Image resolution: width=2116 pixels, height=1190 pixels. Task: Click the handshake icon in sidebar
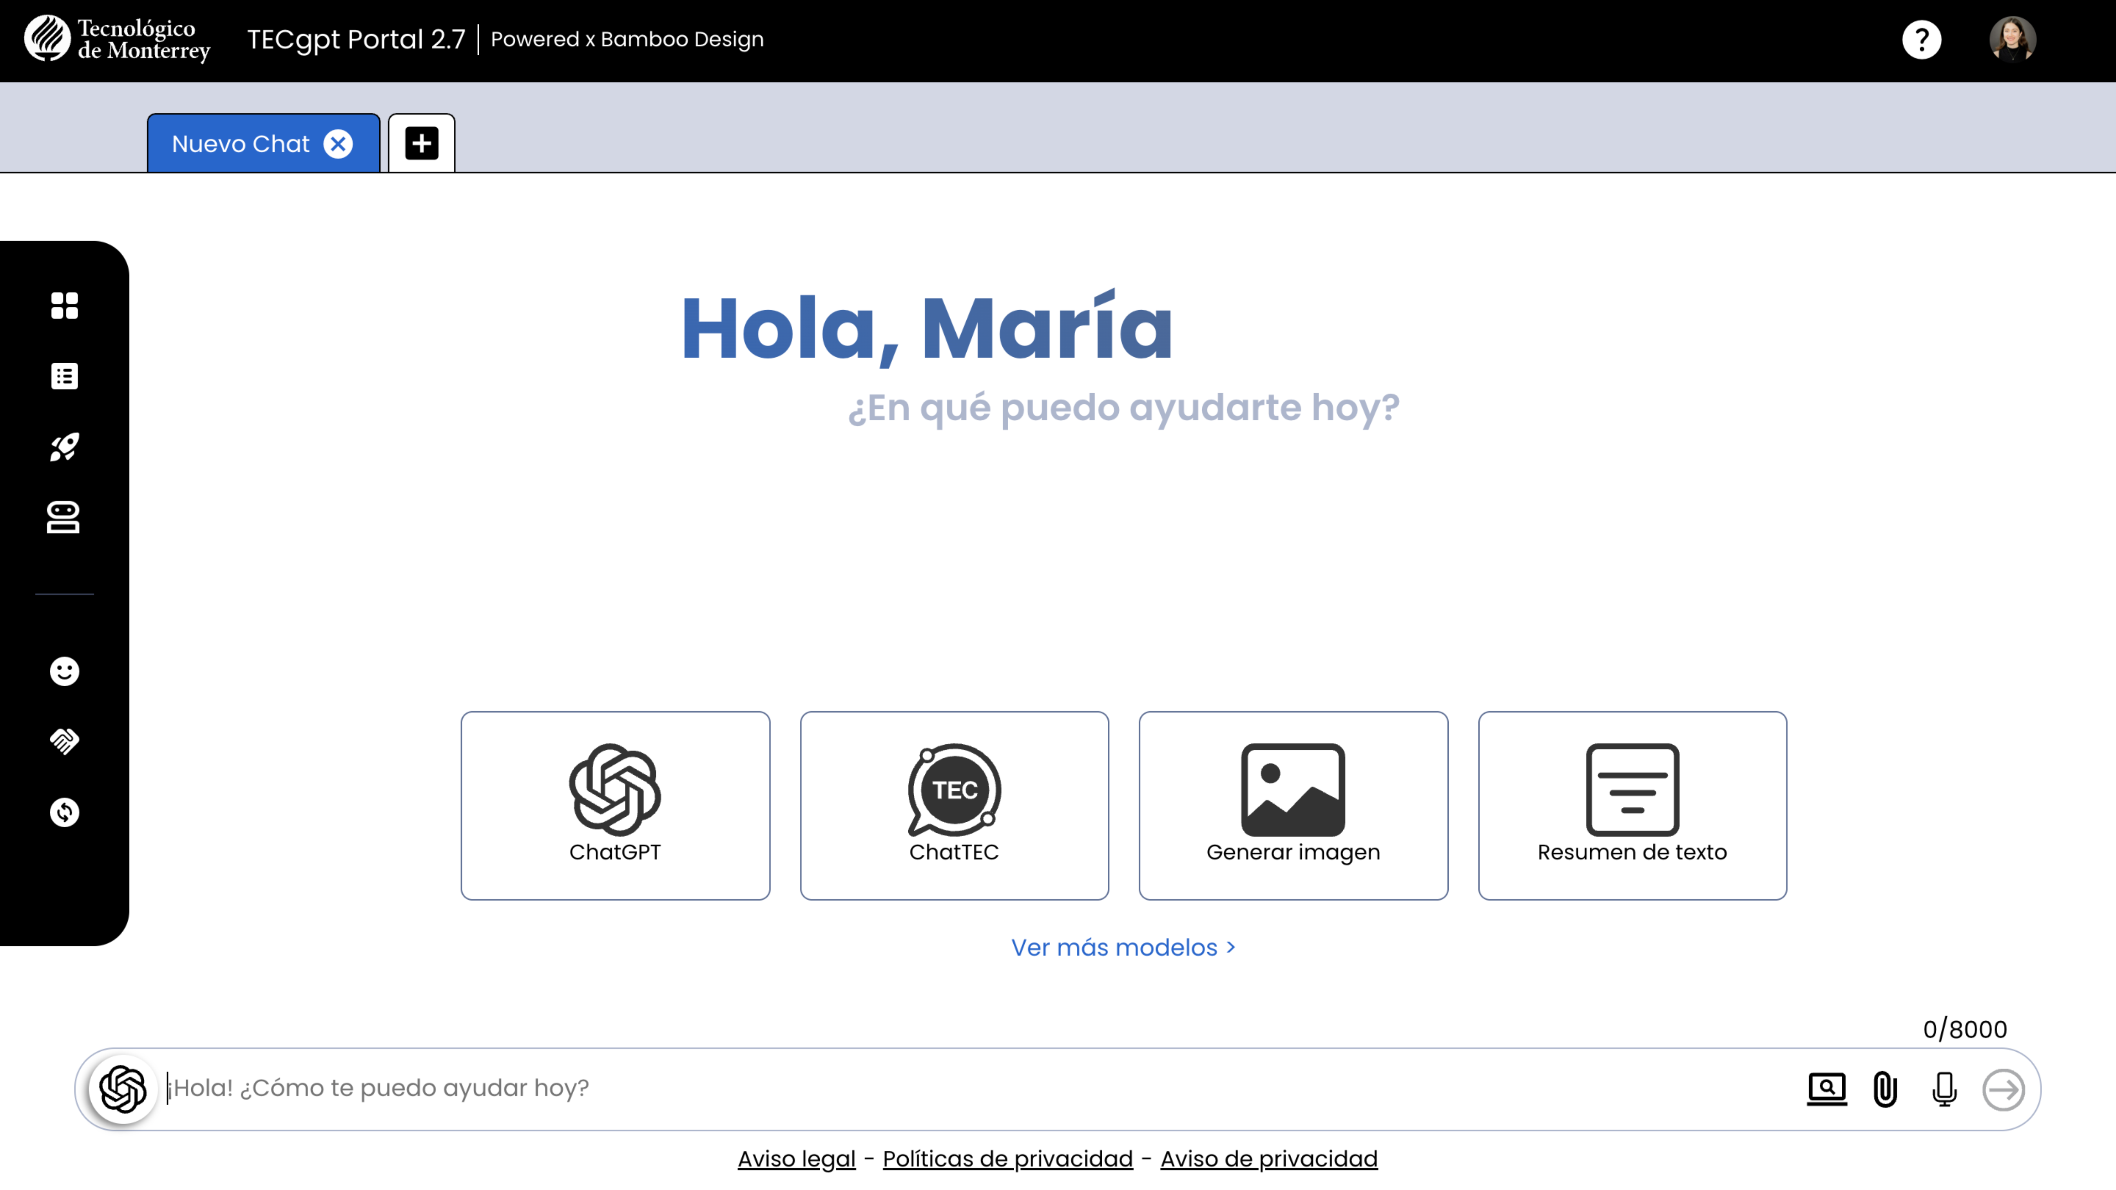click(64, 741)
